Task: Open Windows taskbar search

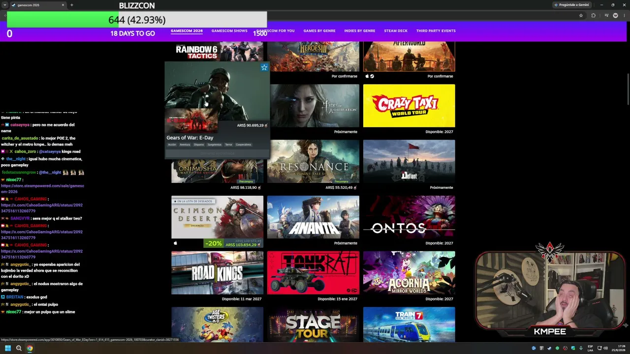Action: 19,348
